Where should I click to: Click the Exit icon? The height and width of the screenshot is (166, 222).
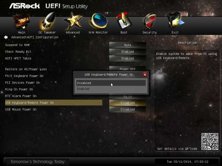coord(175,21)
